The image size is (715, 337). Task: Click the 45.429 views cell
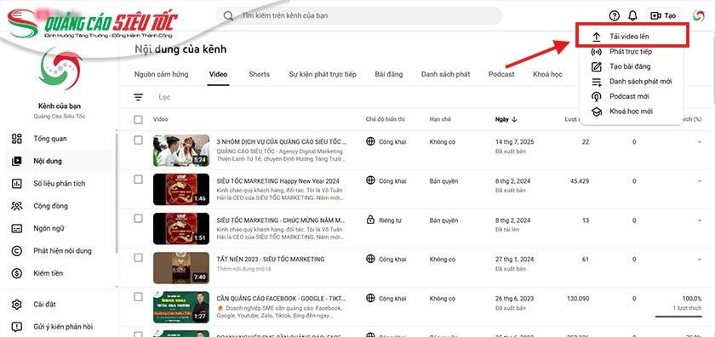(x=580, y=181)
